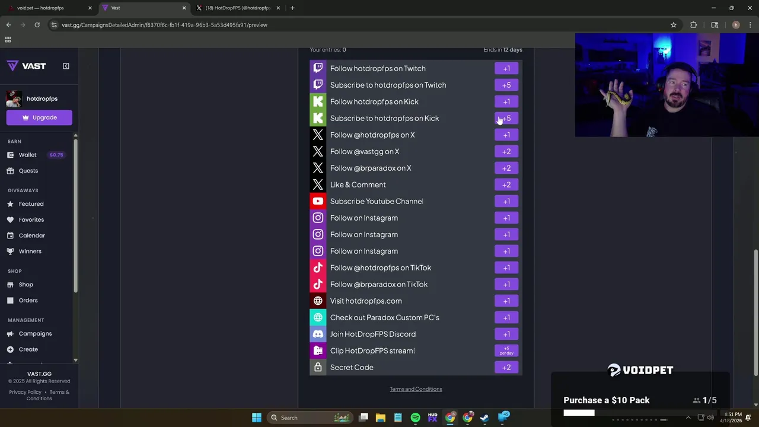This screenshot has height=427, width=759.
Task: Click +2 for Like & Comment
Action: click(506, 184)
